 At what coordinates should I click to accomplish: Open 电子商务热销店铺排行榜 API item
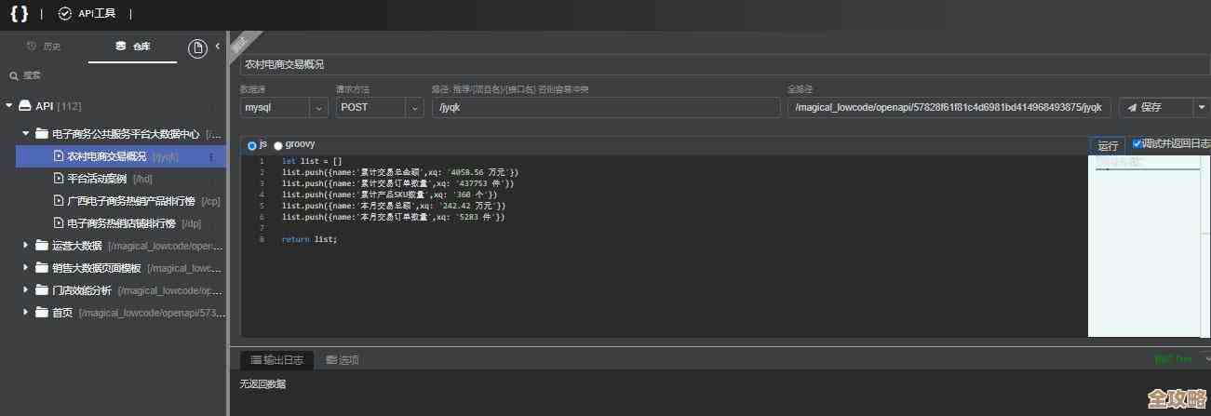pyautogui.click(x=121, y=223)
